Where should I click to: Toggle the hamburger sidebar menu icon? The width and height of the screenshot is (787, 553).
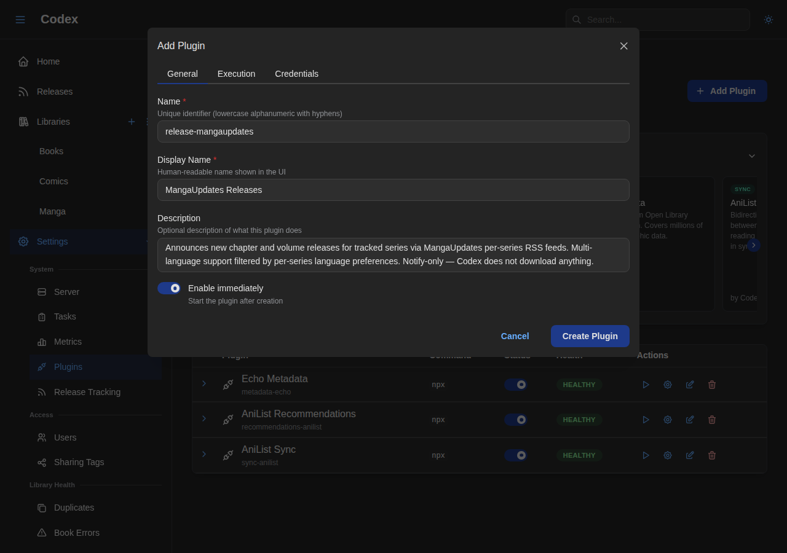click(20, 20)
